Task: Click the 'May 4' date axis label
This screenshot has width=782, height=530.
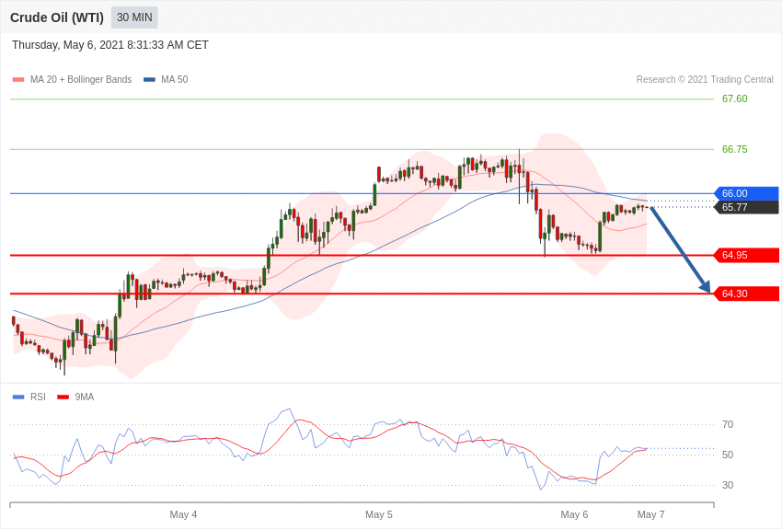Action: (x=183, y=514)
